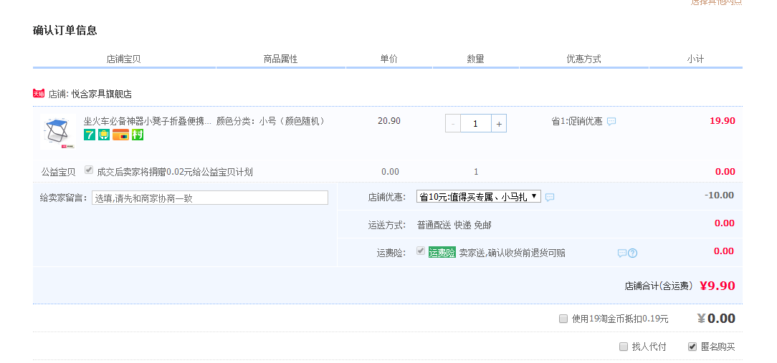The width and height of the screenshot is (777, 363).
Task: Click the unit price 20.90
Action: 389,121
